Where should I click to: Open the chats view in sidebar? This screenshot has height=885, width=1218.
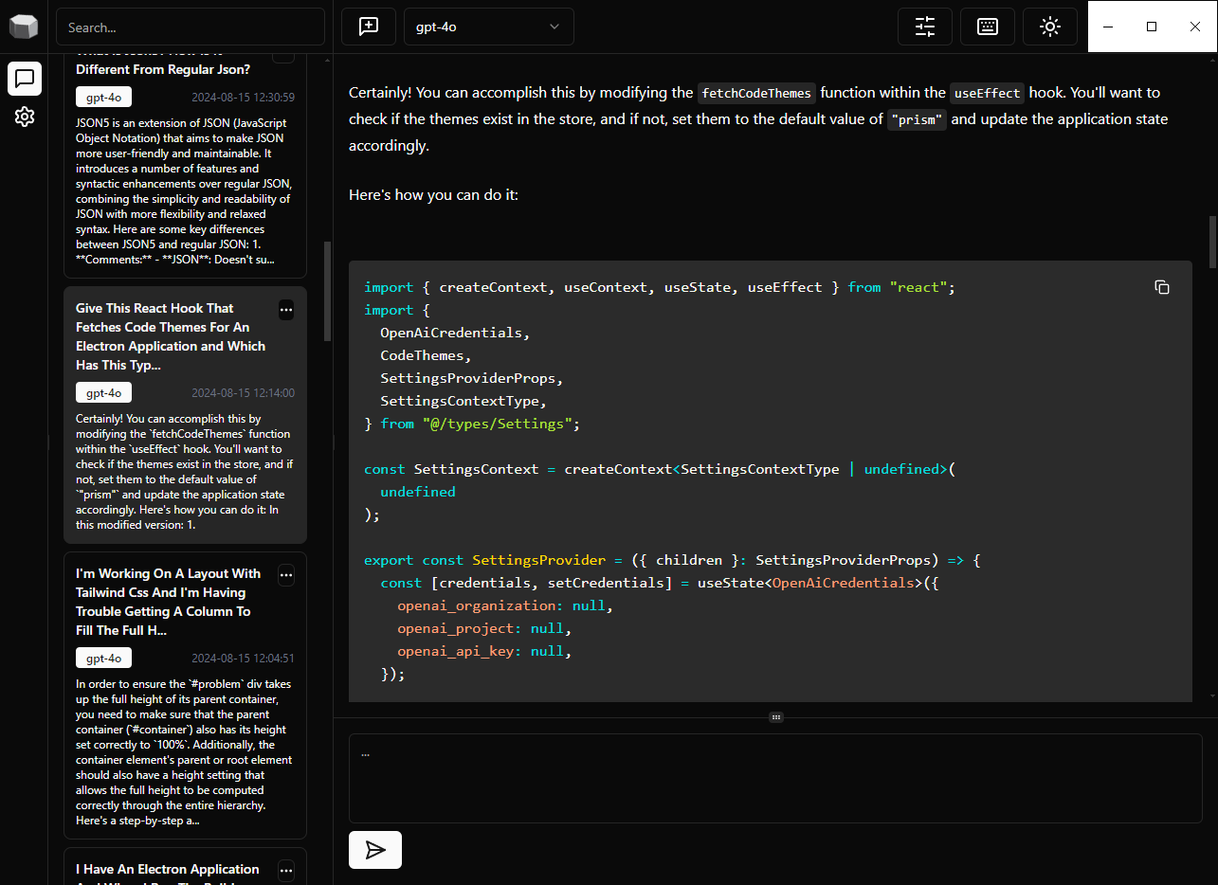pos(25,79)
